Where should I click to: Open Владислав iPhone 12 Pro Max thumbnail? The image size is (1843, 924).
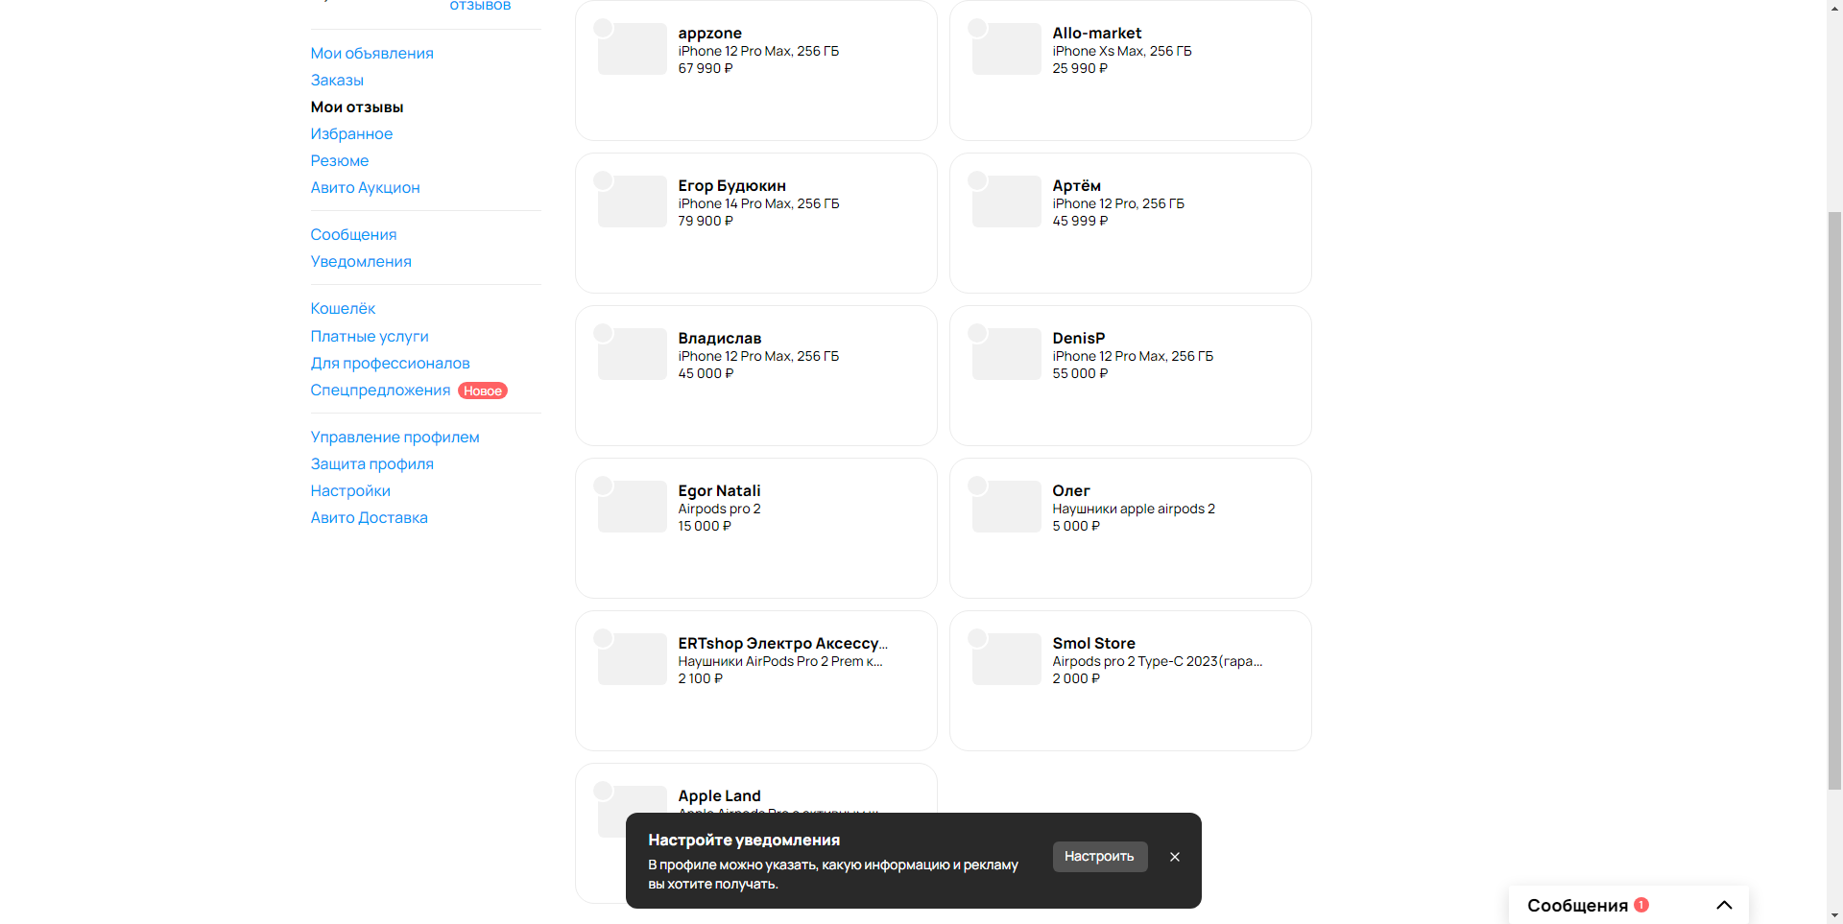633,354
